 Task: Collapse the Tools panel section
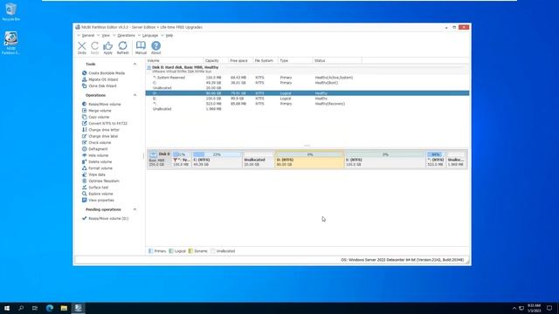click(x=135, y=64)
